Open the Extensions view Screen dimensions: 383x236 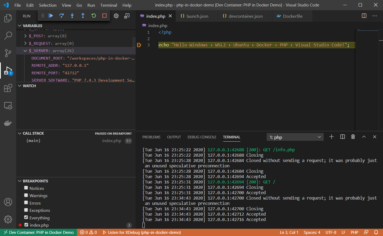coord(8,88)
